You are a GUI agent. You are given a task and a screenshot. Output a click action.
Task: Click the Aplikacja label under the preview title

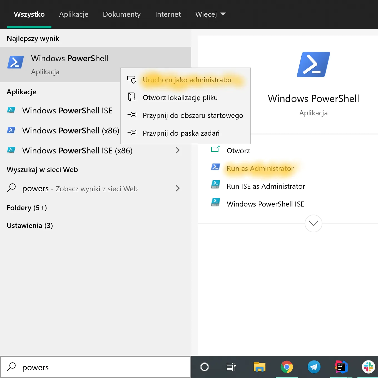click(314, 113)
